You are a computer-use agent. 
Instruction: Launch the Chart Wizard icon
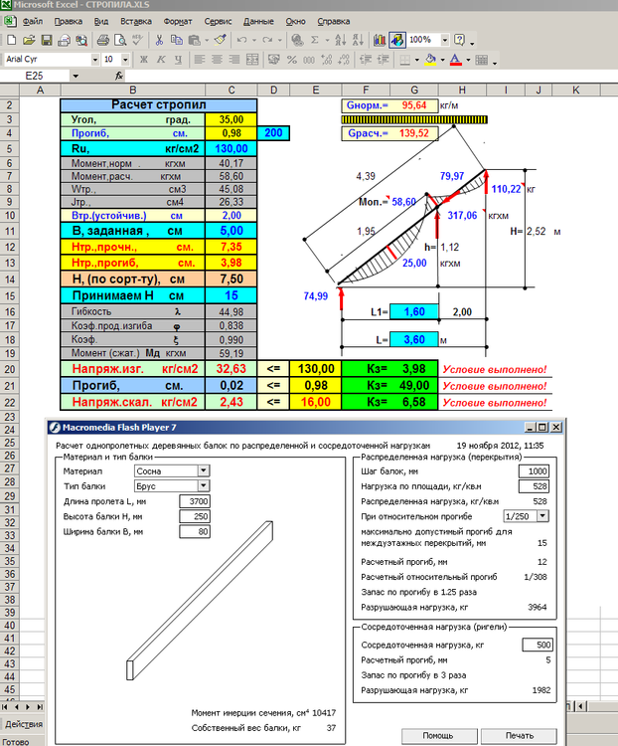pyautogui.click(x=379, y=40)
